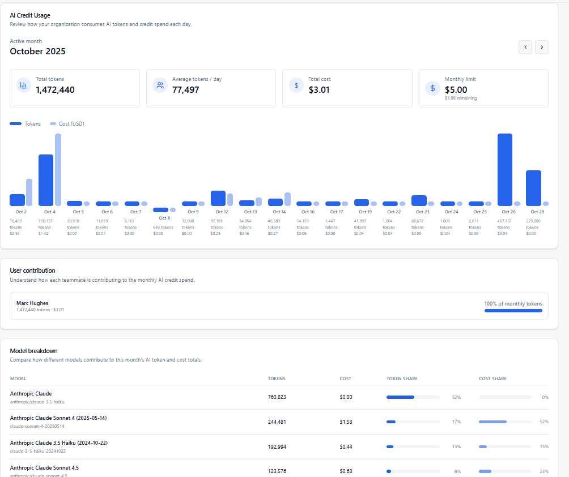Collapse the Model breakdown section

click(x=34, y=351)
